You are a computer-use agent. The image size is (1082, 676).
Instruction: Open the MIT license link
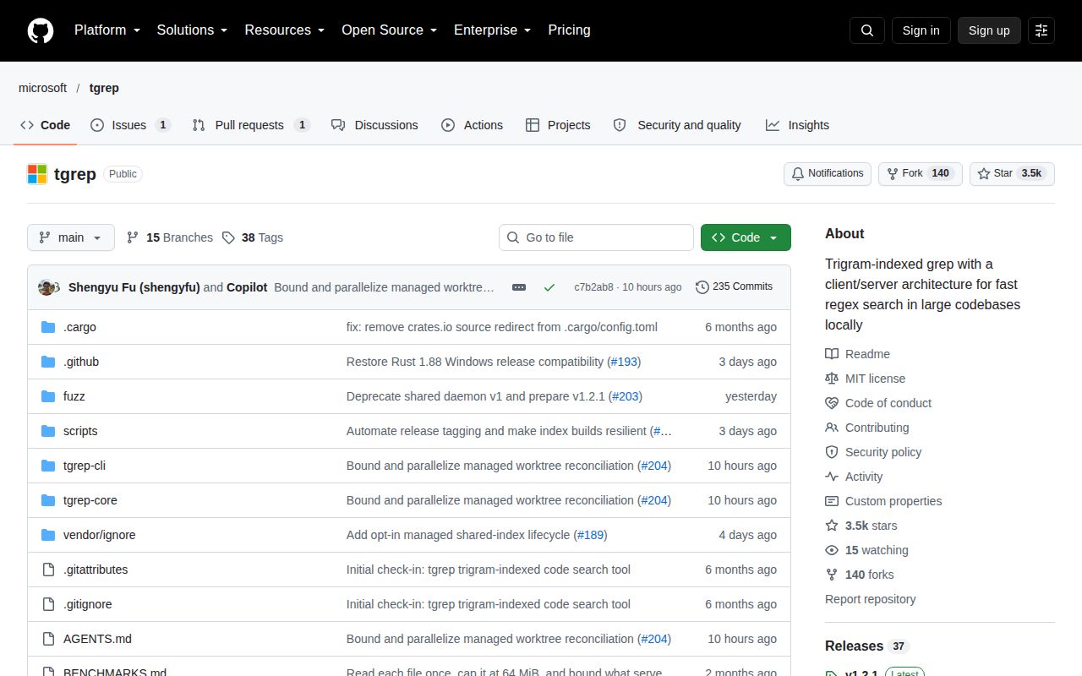click(x=865, y=379)
